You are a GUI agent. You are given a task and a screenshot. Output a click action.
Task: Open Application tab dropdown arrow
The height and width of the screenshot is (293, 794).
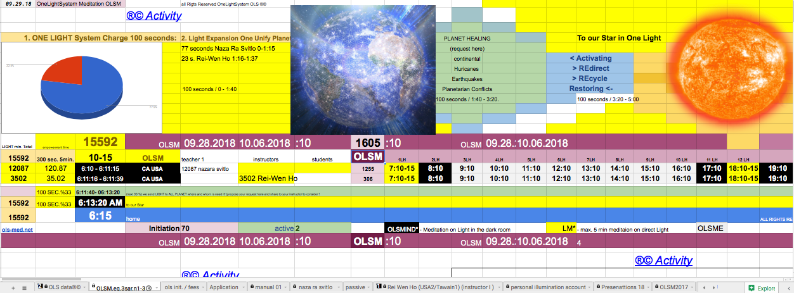tap(243, 287)
